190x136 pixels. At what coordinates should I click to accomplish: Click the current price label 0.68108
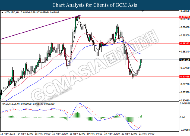point(185,60)
